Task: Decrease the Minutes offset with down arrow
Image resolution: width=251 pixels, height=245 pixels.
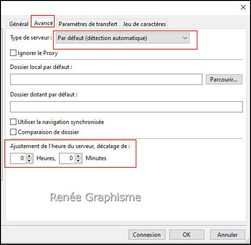Action: point(78,161)
